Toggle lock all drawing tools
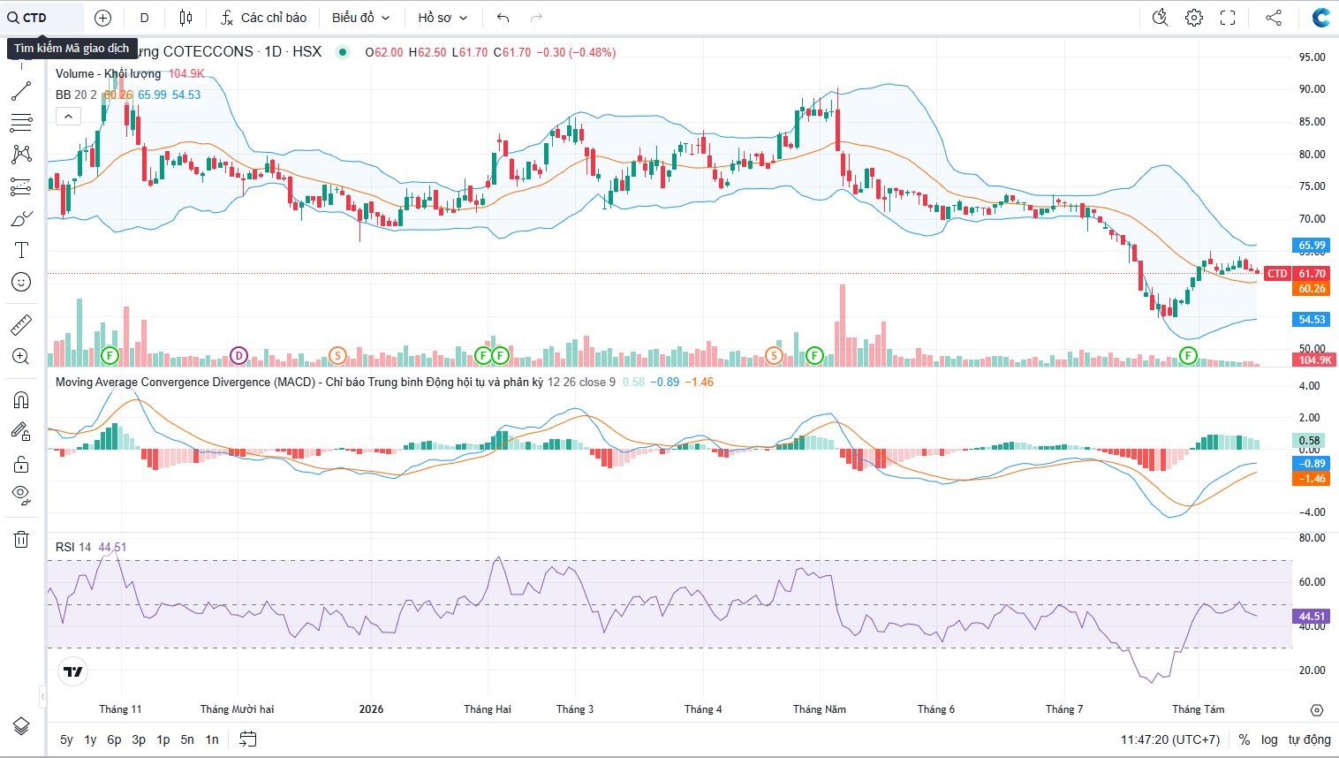Screen dimensions: 1339x758 (21, 464)
